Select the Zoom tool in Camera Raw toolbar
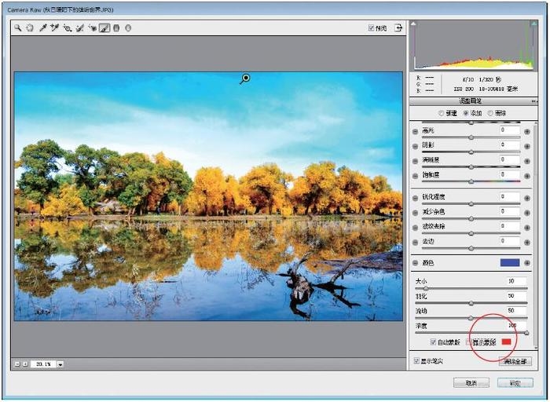Image resolution: width=550 pixels, height=402 pixels. 17,27
